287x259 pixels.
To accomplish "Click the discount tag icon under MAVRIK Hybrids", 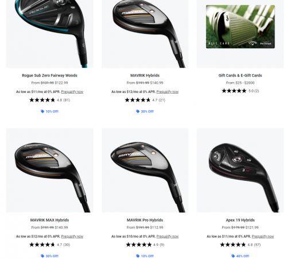I will (x=138, y=111).
